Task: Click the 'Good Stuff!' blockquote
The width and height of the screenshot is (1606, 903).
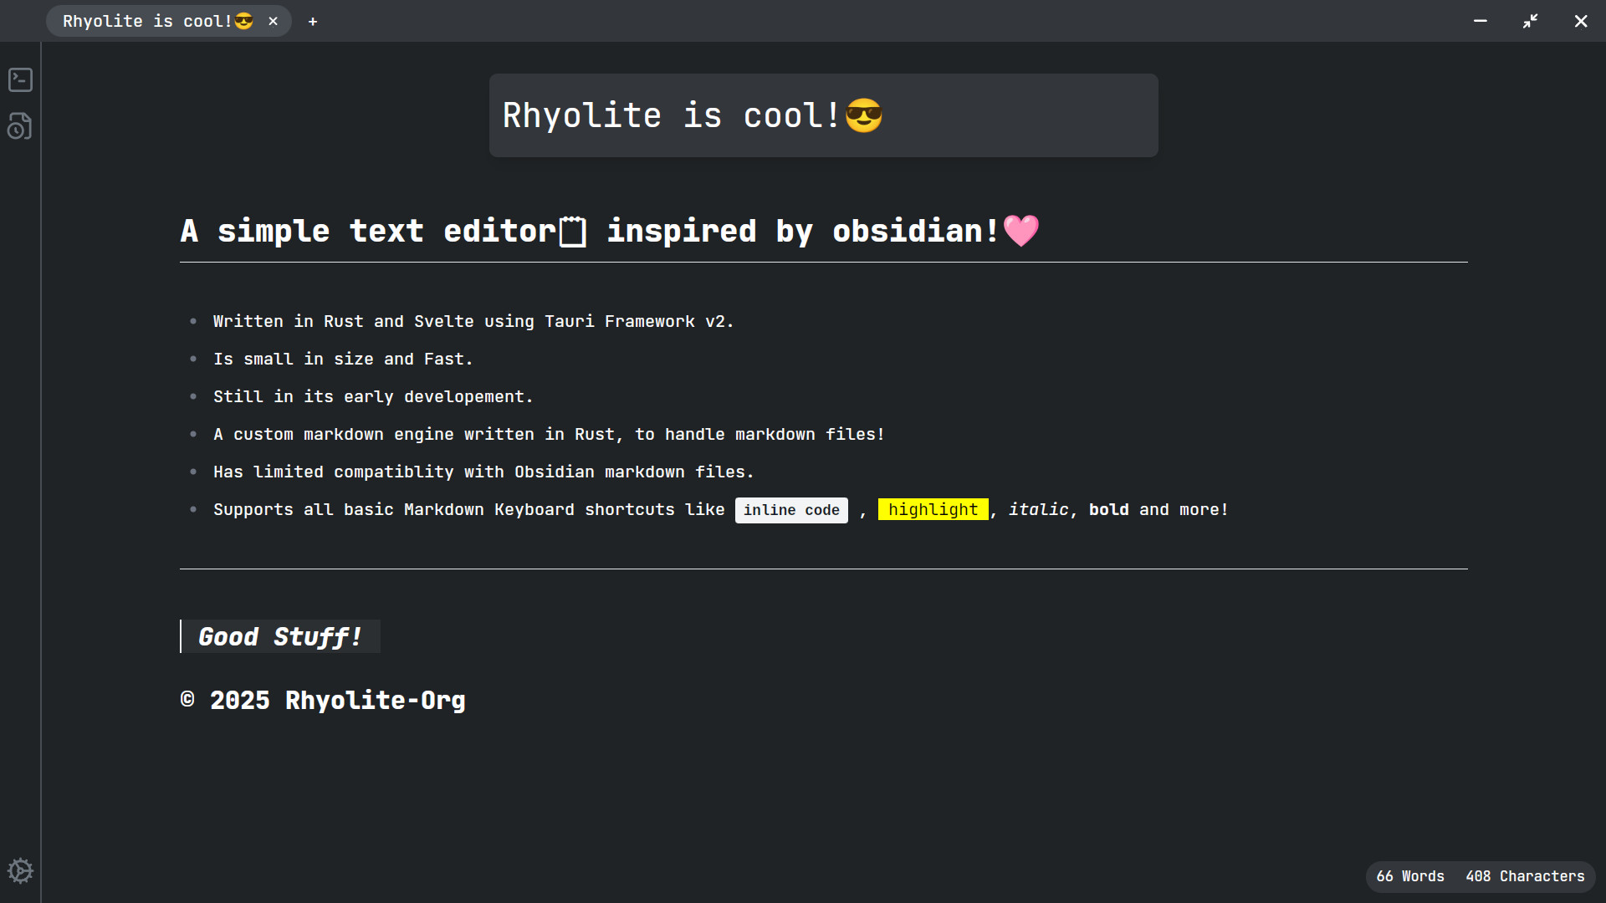Action: (280, 636)
